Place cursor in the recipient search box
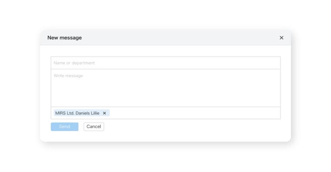331x172 pixels. pyautogui.click(x=165, y=63)
